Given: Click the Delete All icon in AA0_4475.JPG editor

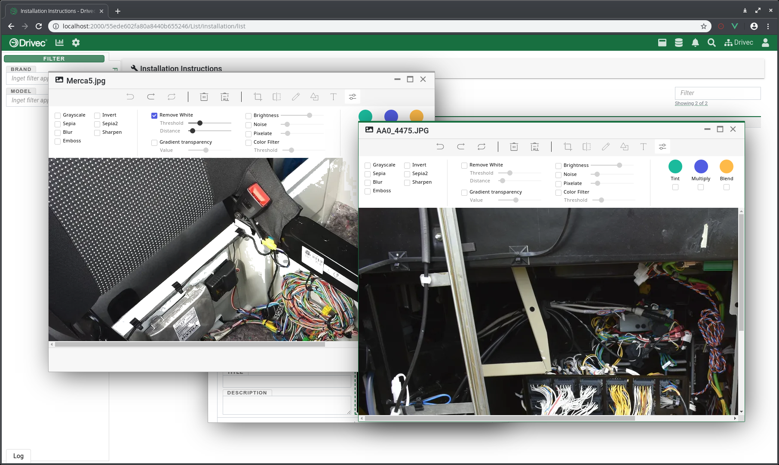Looking at the screenshot, I should [535, 147].
